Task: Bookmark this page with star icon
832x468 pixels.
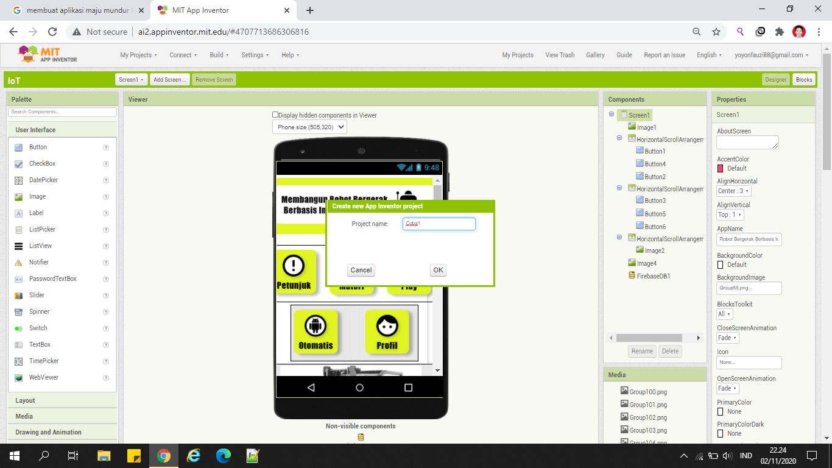Action: [716, 32]
